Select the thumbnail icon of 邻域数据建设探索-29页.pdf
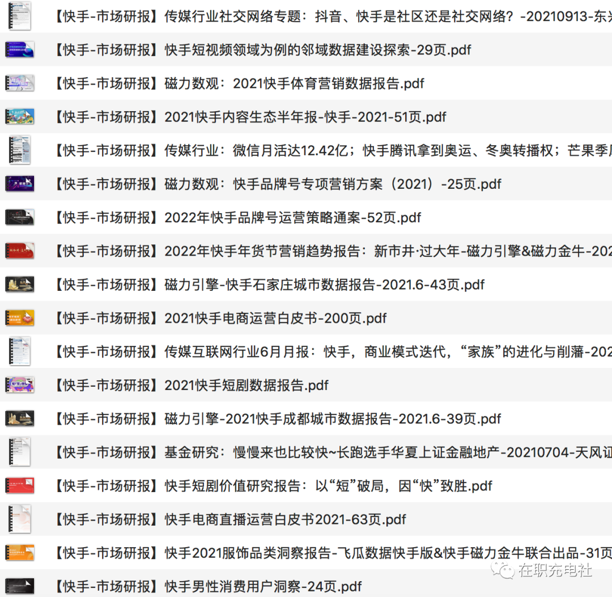612x597 pixels. [19, 50]
